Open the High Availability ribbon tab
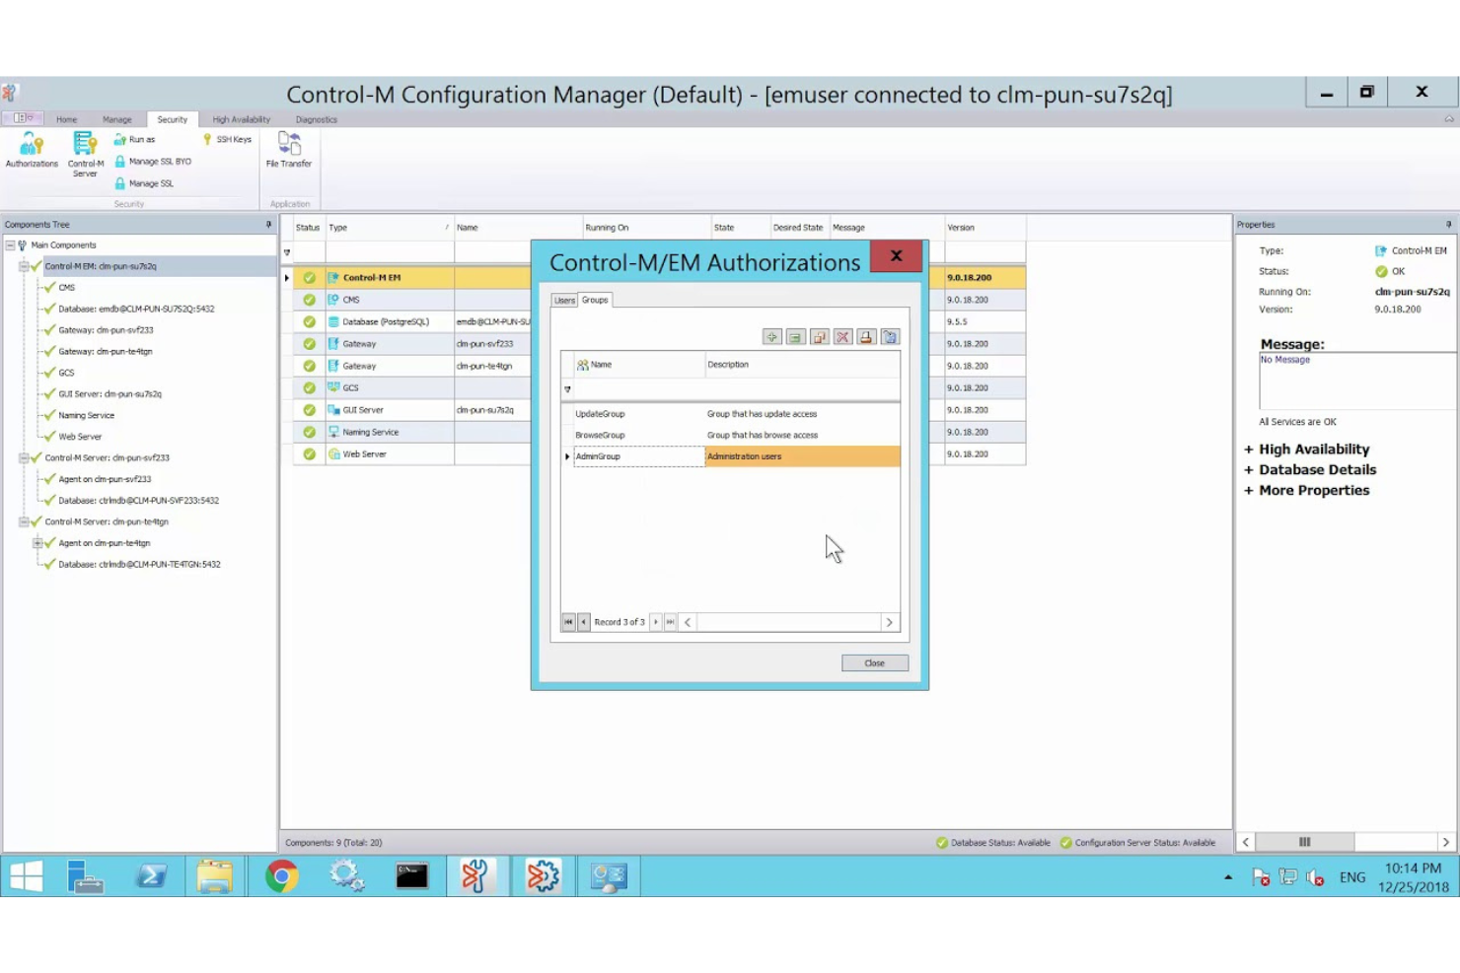The image size is (1460, 973). (x=241, y=119)
